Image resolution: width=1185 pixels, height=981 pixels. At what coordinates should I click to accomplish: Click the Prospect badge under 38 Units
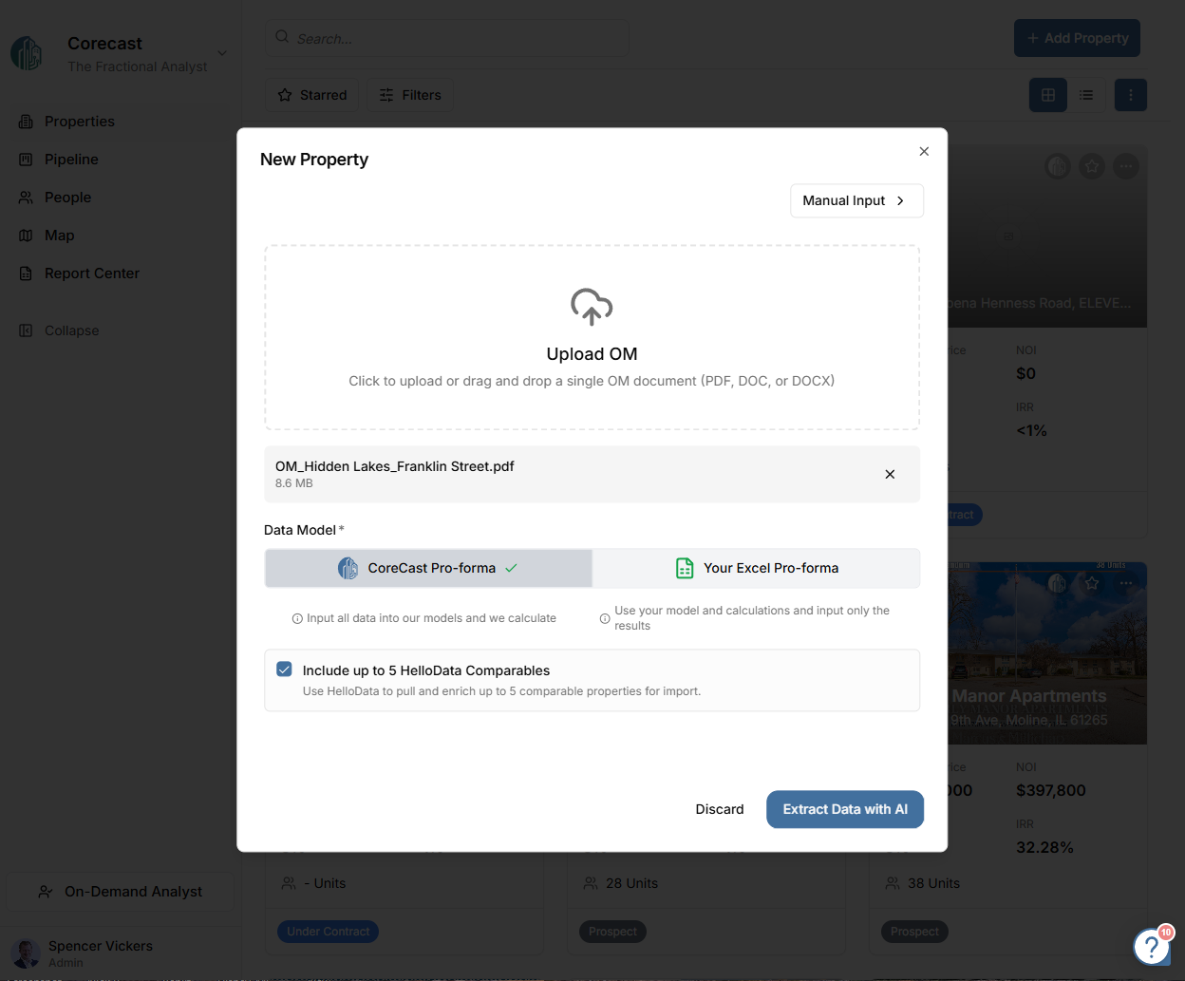pos(914,932)
